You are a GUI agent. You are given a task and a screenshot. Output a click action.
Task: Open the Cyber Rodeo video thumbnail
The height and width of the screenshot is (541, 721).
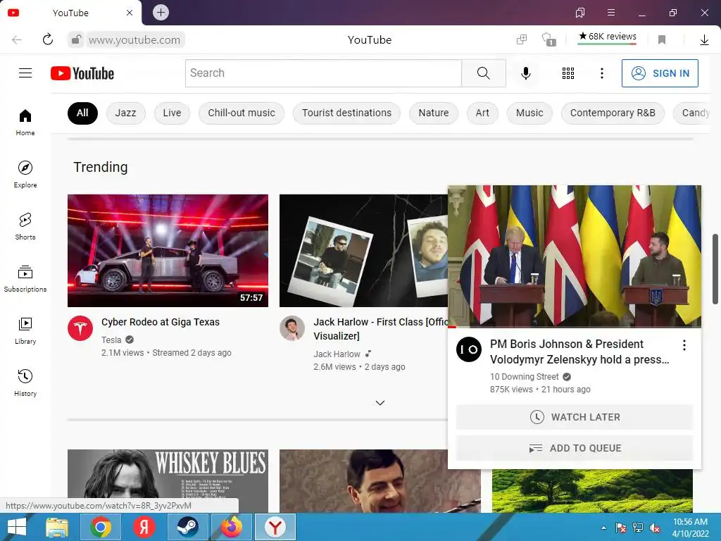(x=168, y=251)
